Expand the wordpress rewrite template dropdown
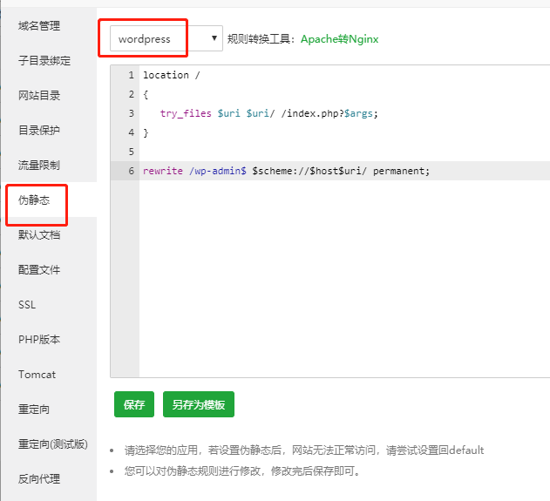Image resolution: width=550 pixels, height=501 pixels. [x=166, y=38]
